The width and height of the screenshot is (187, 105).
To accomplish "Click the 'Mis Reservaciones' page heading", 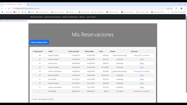I will pyautogui.click(x=93, y=35).
